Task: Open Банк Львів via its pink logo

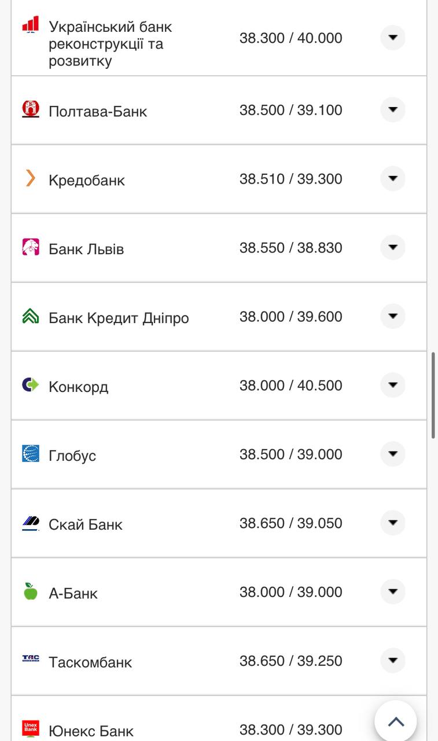Action: click(31, 248)
